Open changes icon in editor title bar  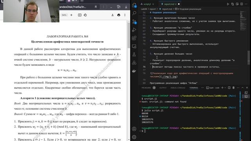[233, 4]
